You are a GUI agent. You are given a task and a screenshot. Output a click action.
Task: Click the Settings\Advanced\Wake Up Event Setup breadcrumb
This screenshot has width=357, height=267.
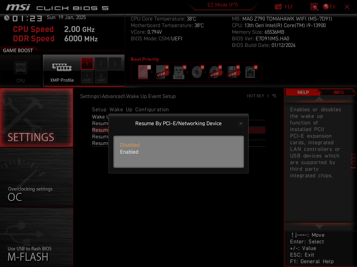click(128, 96)
